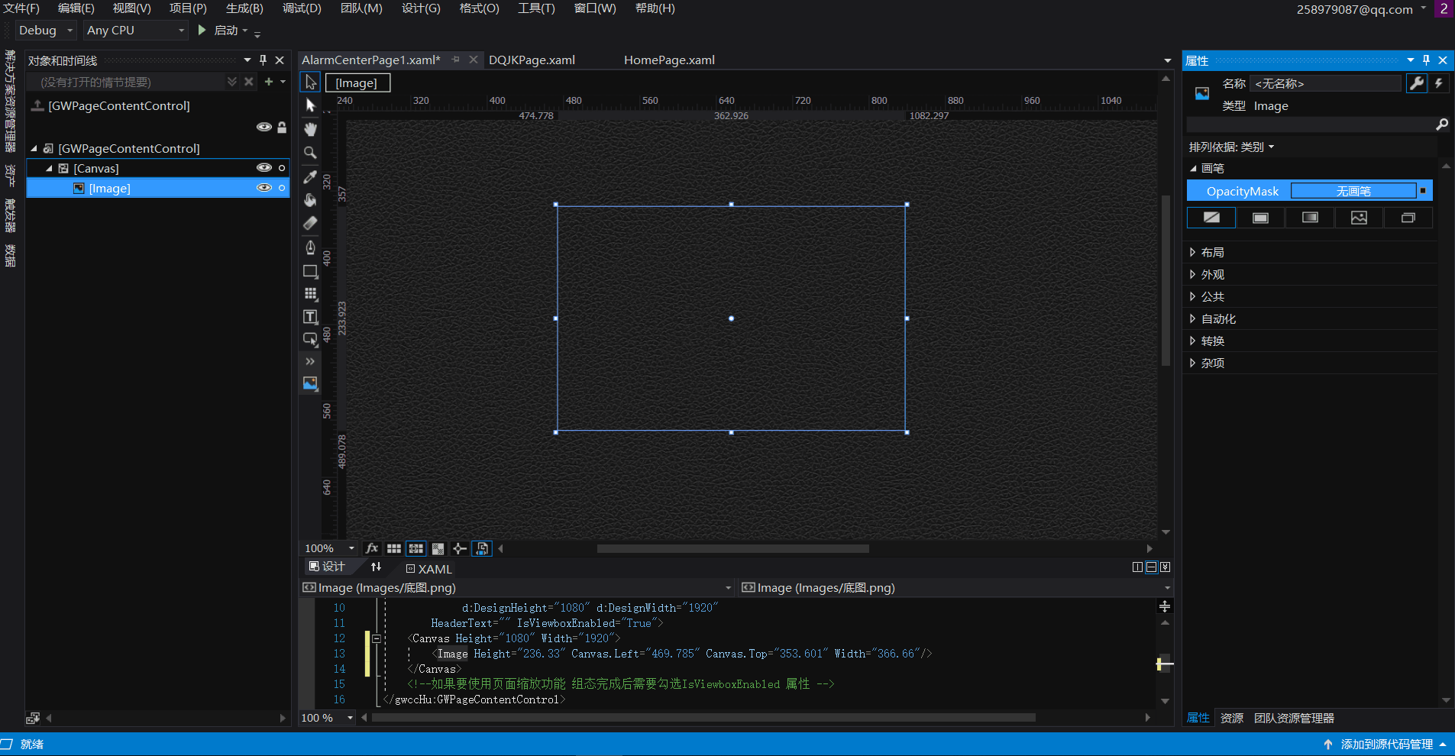The image size is (1455, 756).
Task: Click 添加到源代码管理 in status bar
Action: coord(1385,745)
